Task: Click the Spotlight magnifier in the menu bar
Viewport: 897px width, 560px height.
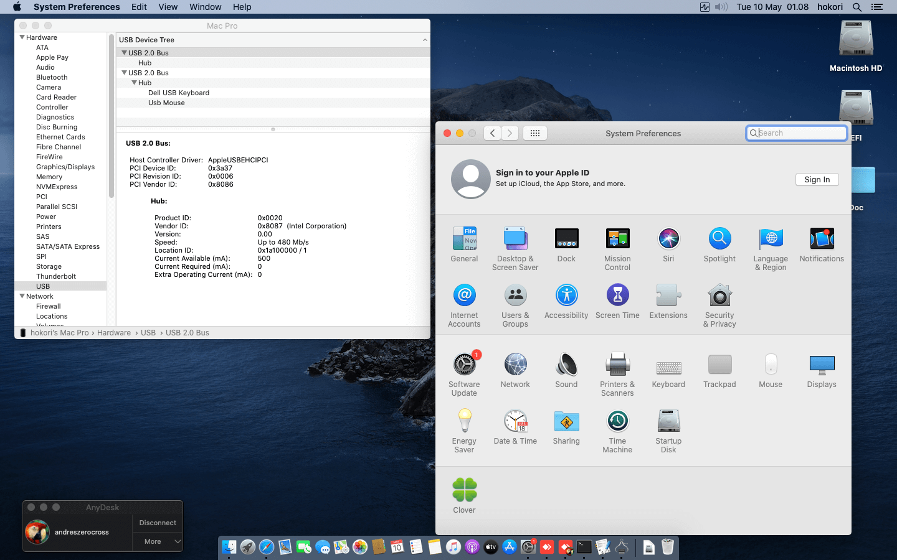Action: [857, 7]
